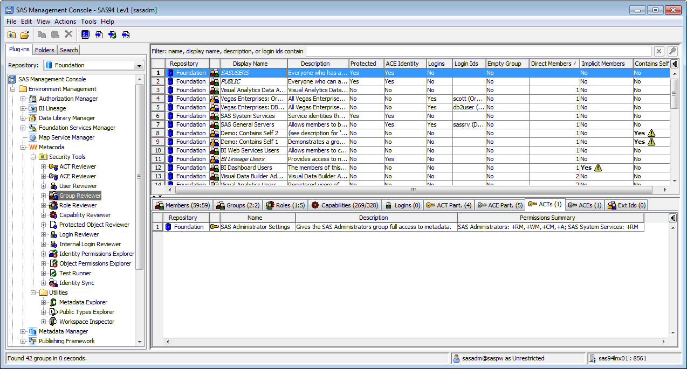
Task: Open the Repository Foundation dropdown
Action: click(x=140, y=65)
